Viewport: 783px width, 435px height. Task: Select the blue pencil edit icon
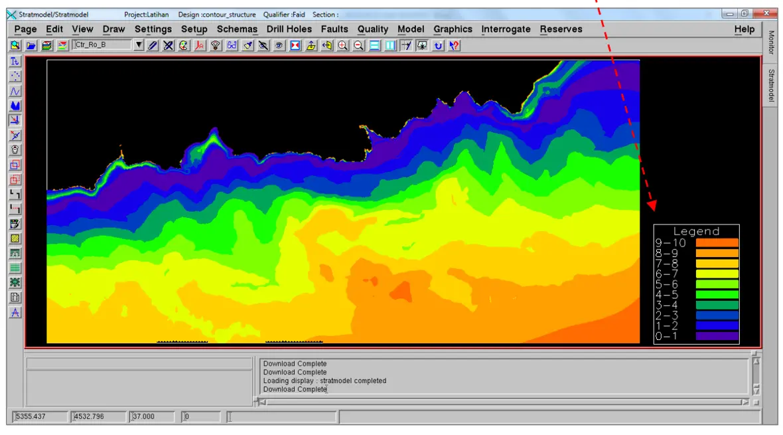[153, 46]
